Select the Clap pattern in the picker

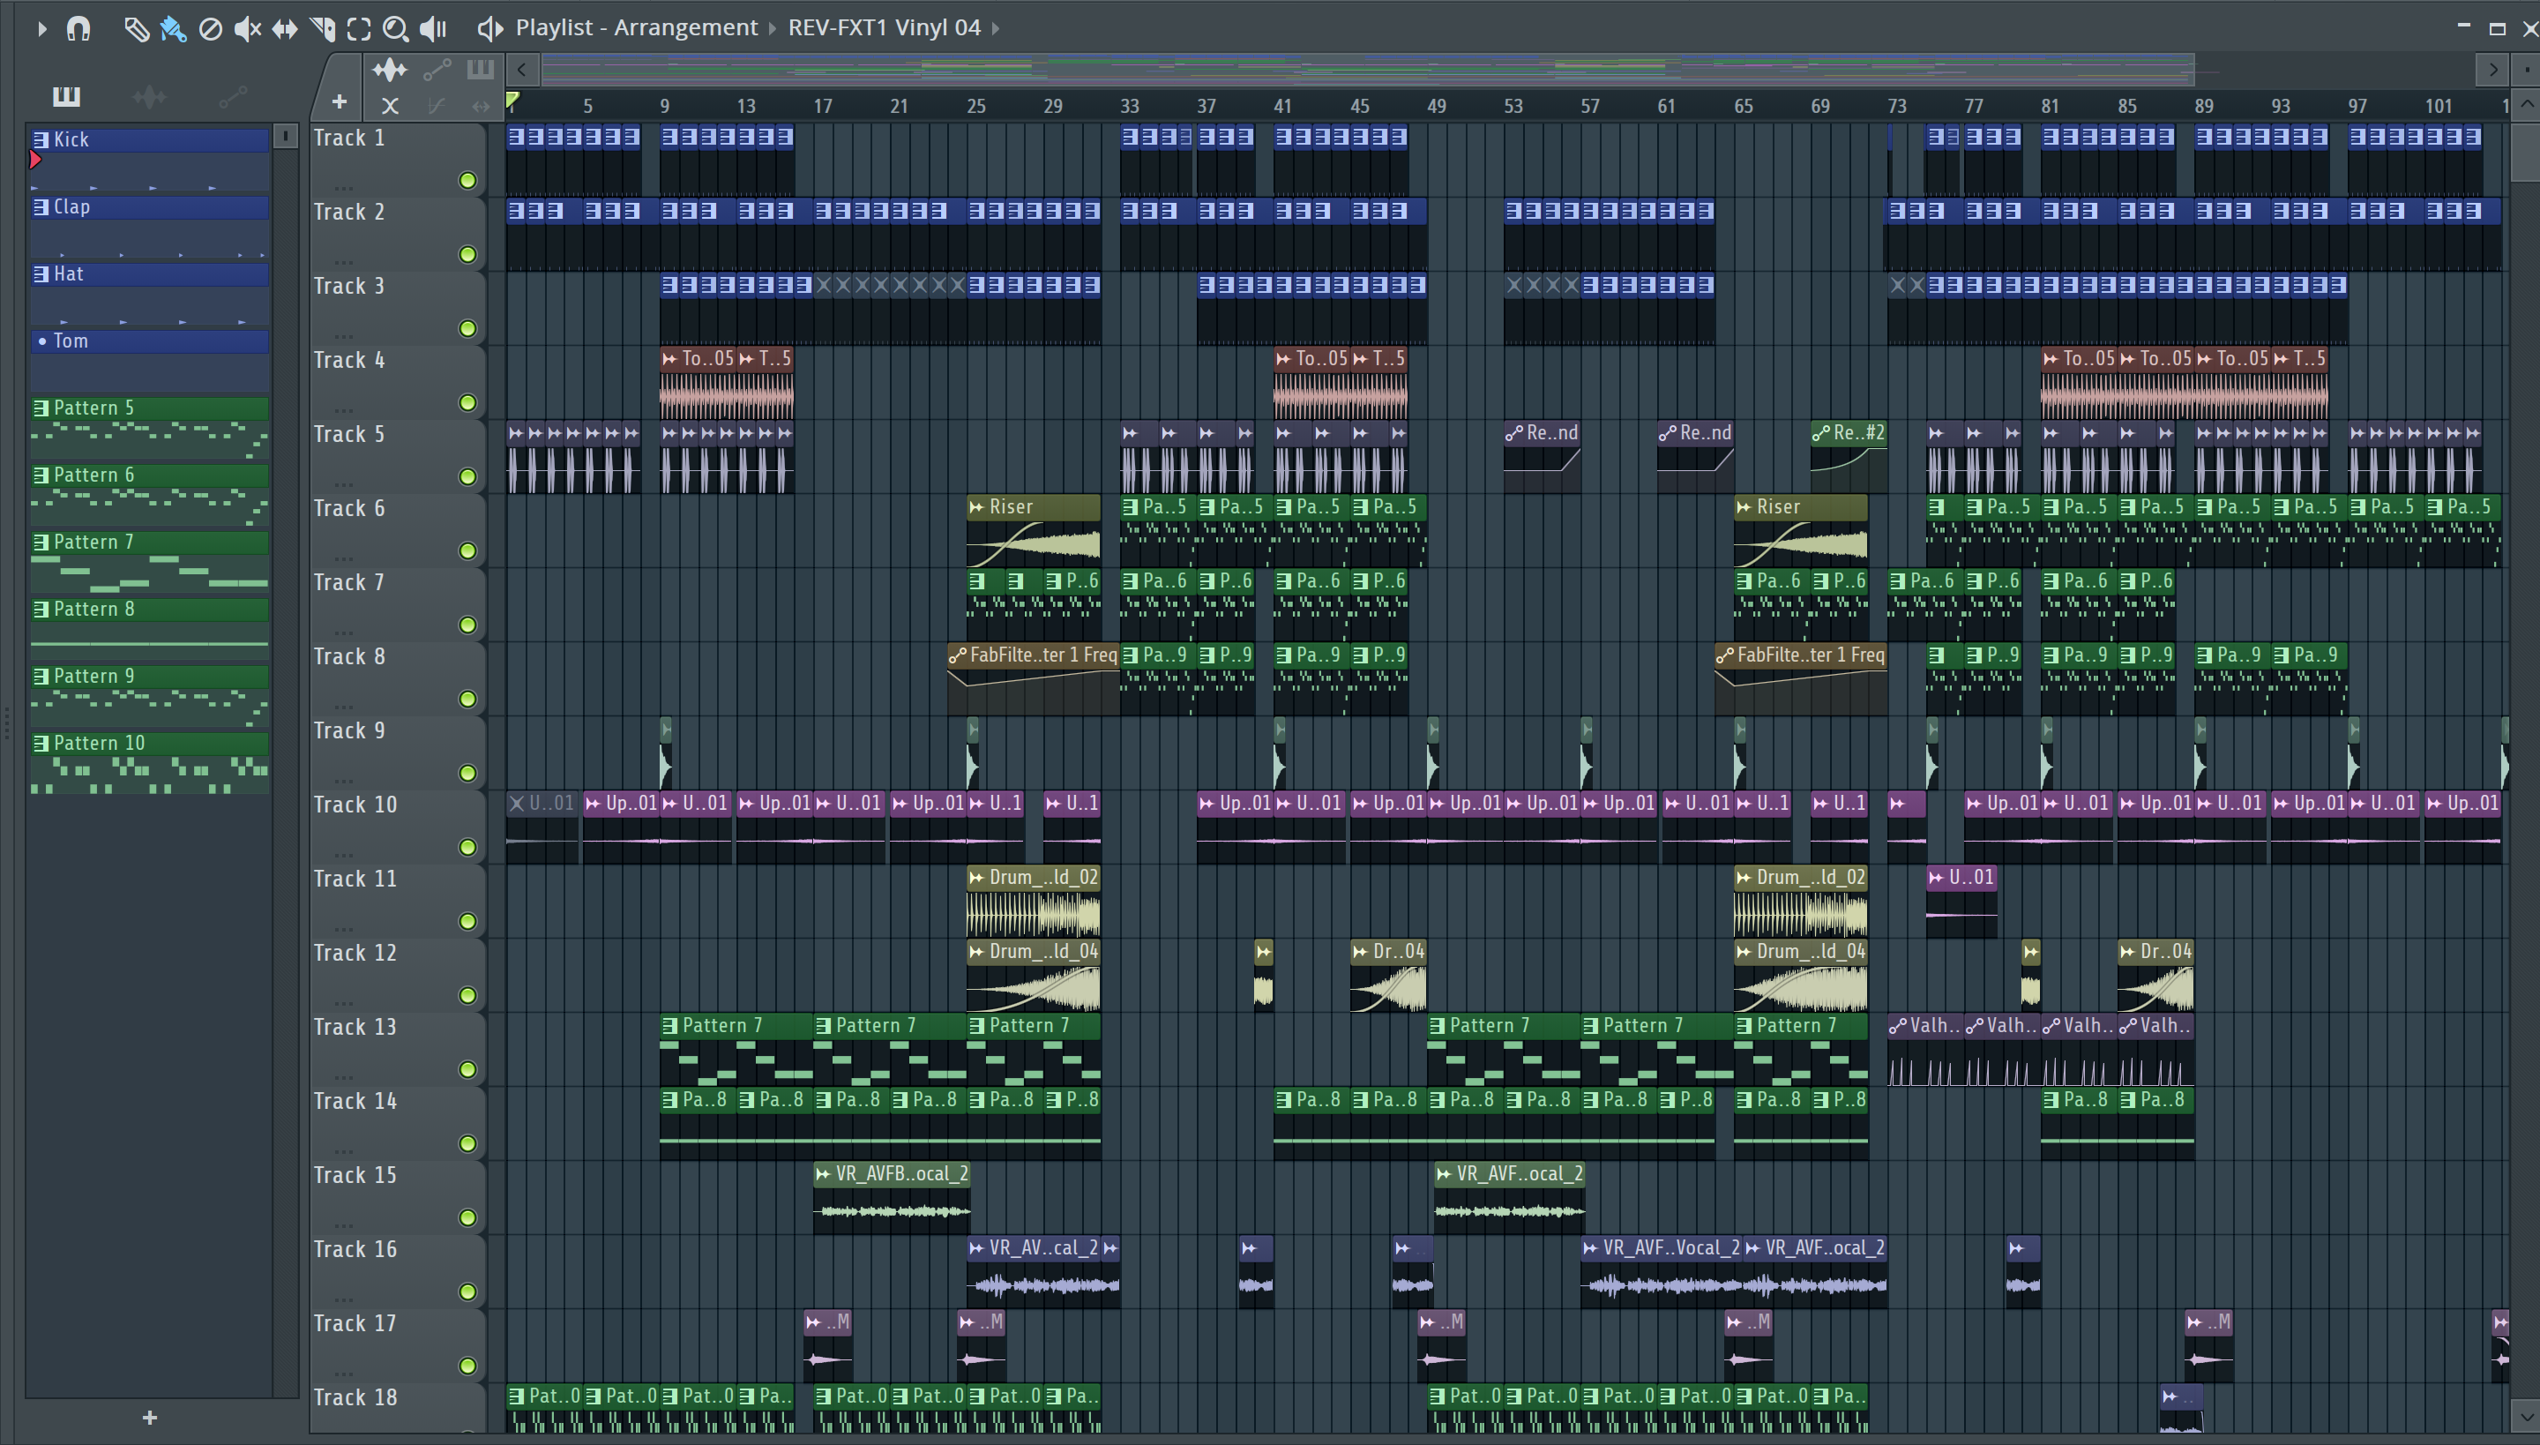149,226
